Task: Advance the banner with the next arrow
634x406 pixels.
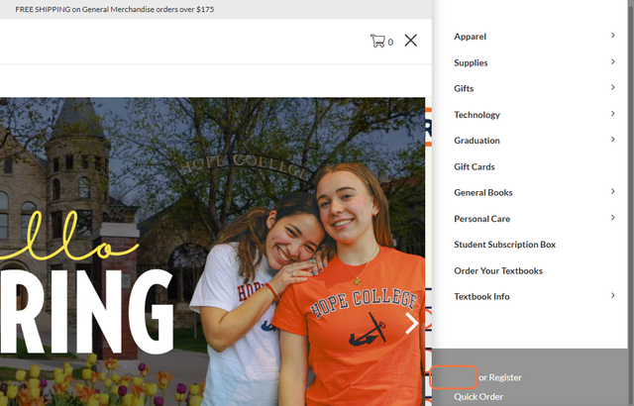Action: click(412, 323)
